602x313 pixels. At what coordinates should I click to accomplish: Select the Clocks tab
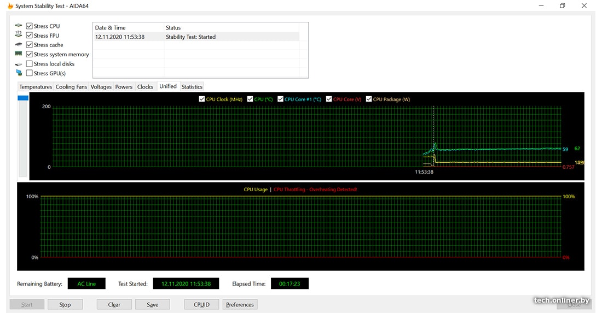point(145,87)
